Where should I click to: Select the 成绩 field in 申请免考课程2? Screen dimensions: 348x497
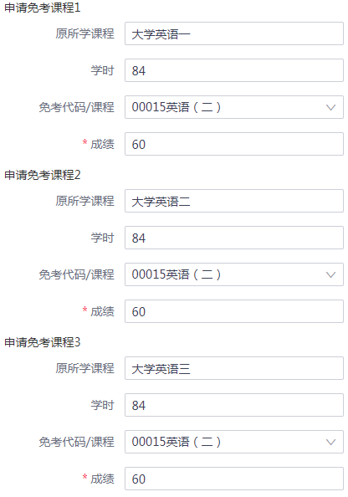pyautogui.click(x=234, y=311)
